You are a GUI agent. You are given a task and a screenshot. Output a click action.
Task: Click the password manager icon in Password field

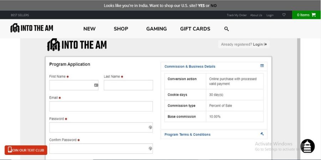click(150, 127)
